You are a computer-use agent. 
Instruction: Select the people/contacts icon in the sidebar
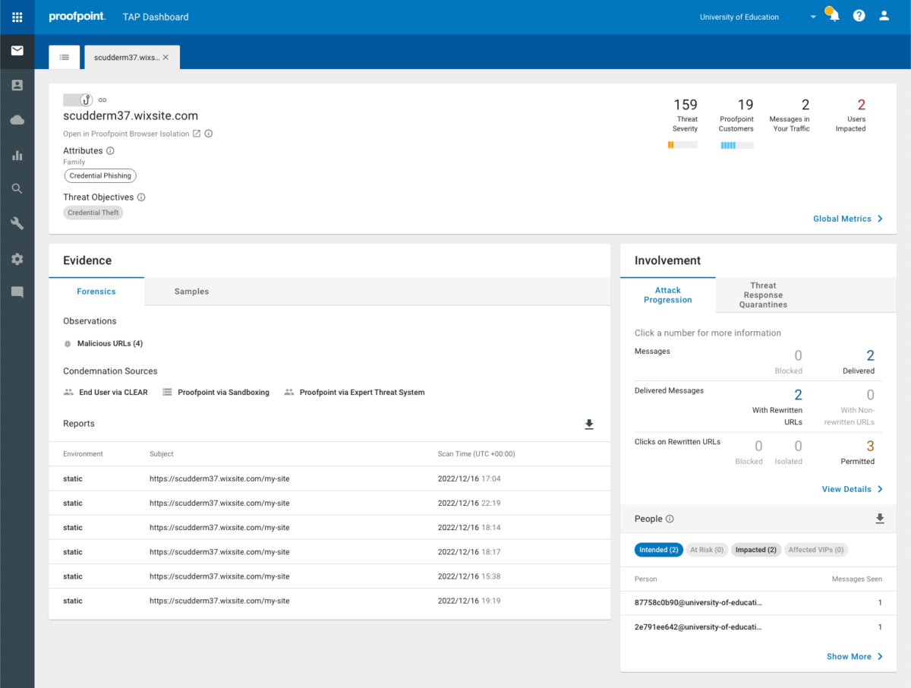pos(17,85)
